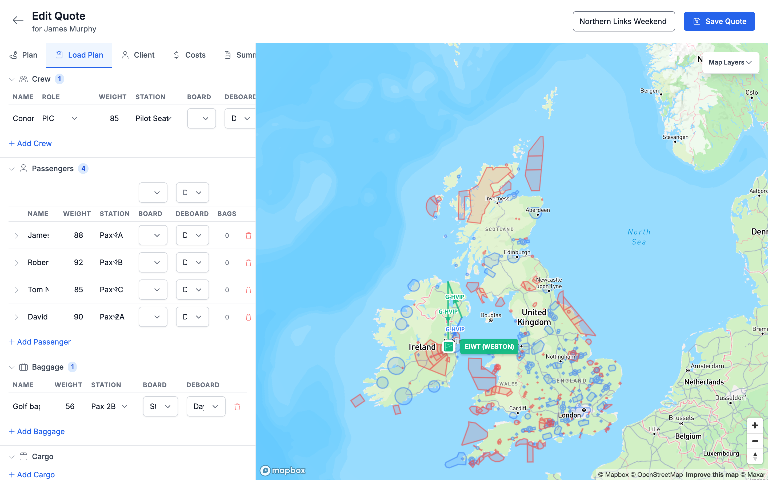Save the quote

(719, 21)
